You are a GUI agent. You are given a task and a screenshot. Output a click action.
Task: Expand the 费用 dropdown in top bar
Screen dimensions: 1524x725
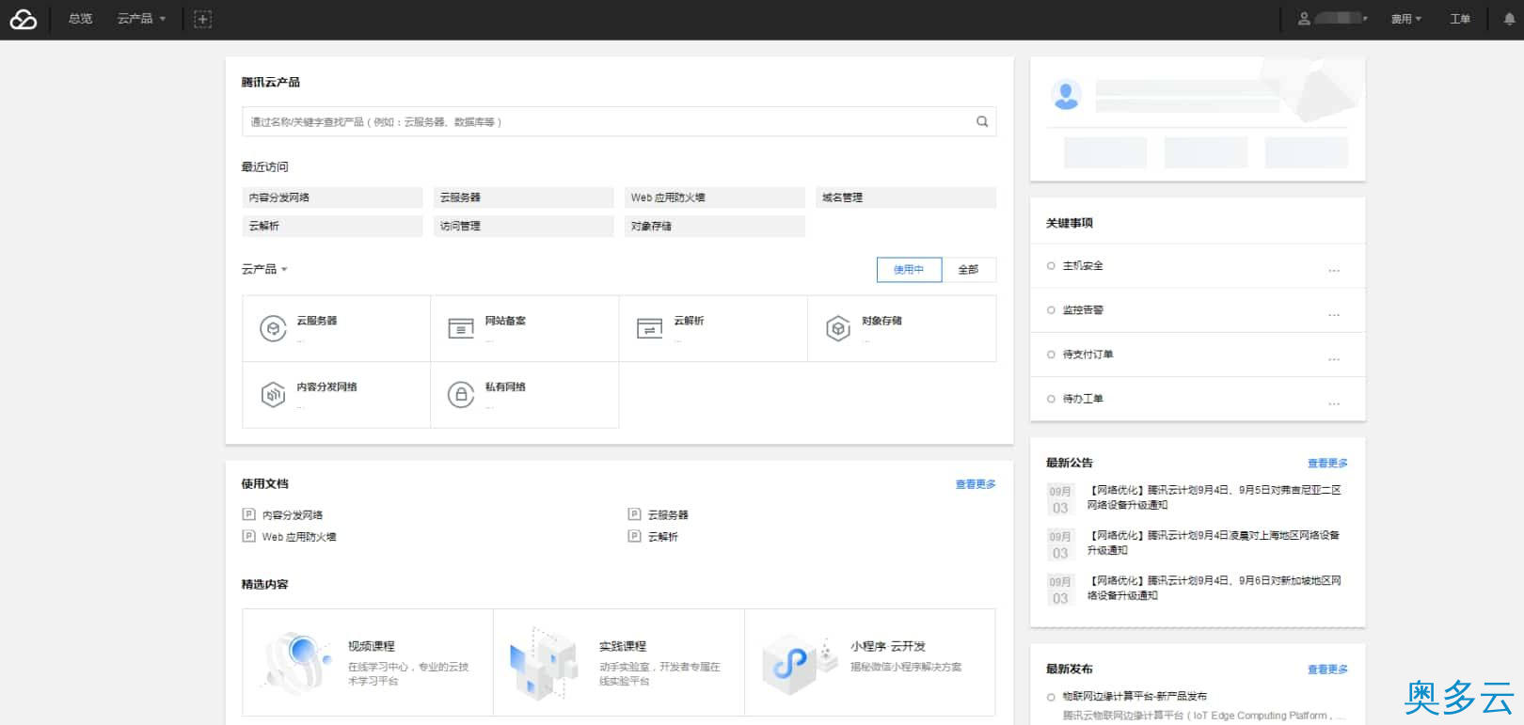tap(1406, 19)
